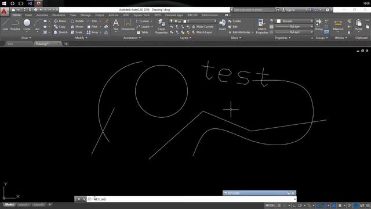Click the Mirror tool

[77, 27]
